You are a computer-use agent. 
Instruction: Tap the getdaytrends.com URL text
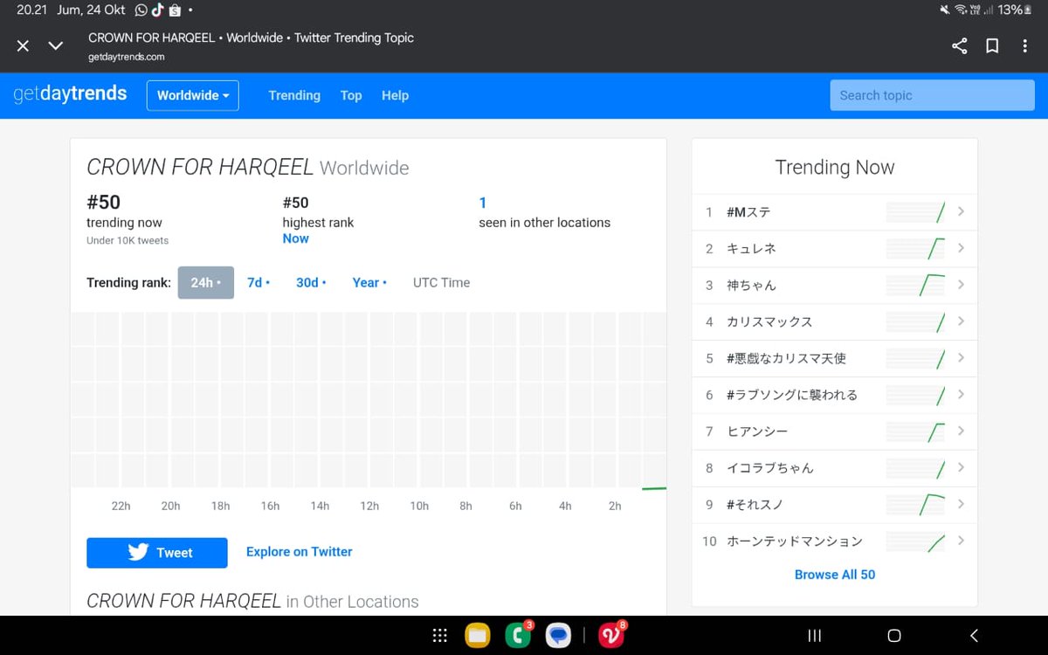[127, 57]
